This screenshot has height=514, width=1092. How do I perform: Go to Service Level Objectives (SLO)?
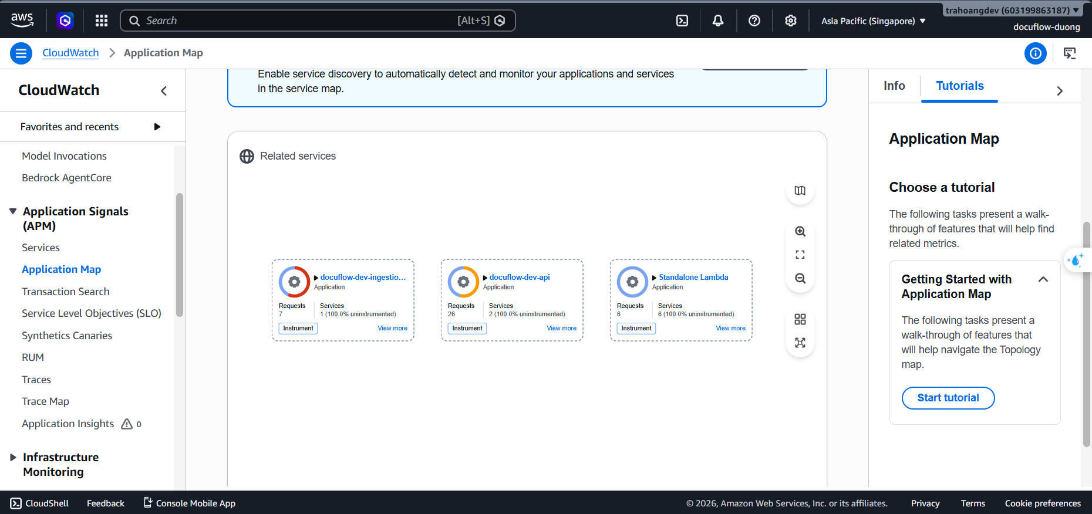tap(92, 313)
